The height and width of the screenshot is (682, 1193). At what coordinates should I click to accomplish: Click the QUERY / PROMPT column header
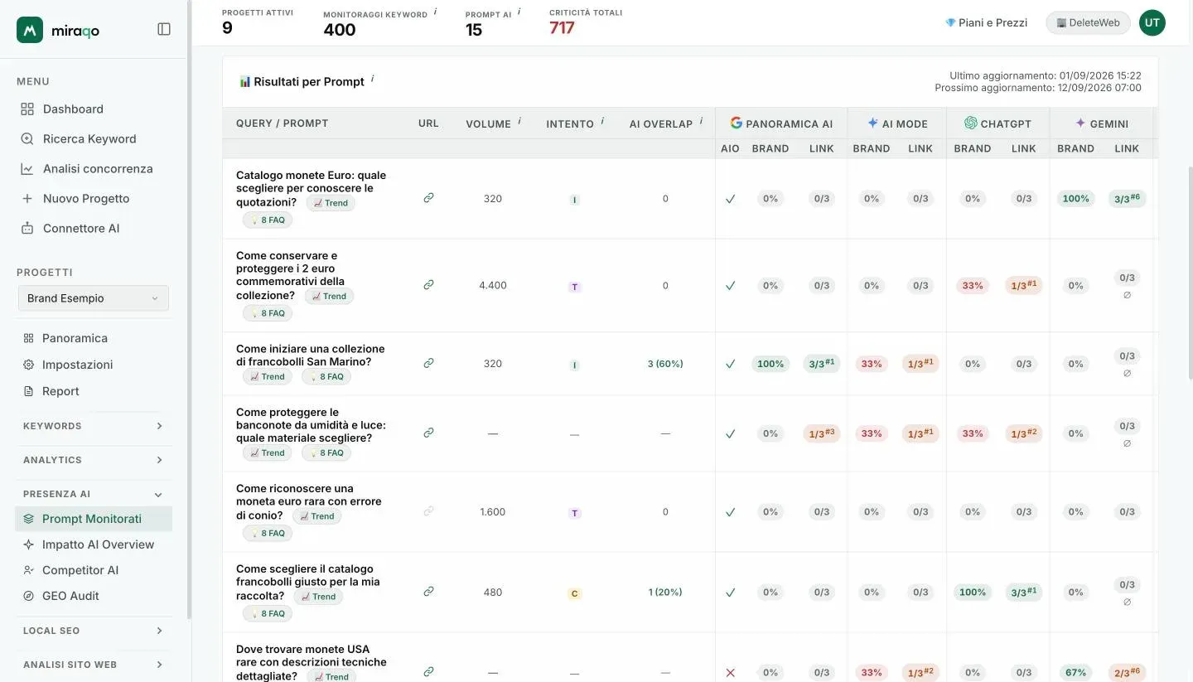pyautogui.click(x=282, y=123)
